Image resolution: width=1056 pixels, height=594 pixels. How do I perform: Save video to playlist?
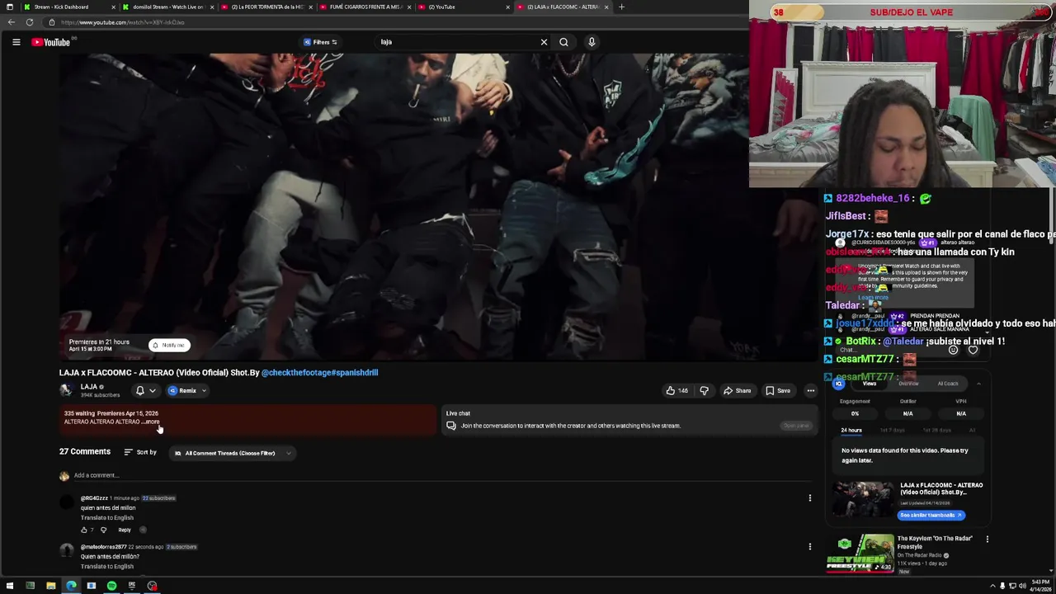(777, 391)
